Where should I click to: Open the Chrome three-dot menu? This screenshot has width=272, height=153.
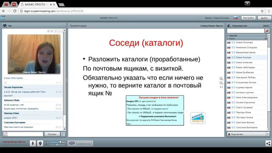pyautogui.click(x=269, y=11)
